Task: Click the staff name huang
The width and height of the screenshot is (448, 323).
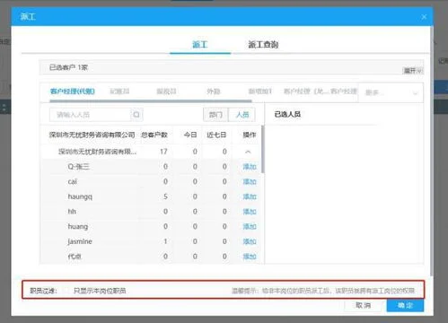Action: pyautogui.click(x=78, y=226)
